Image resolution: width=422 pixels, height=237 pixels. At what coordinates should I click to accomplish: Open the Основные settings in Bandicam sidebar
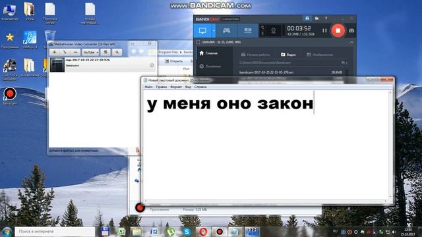tap(210, 66)
